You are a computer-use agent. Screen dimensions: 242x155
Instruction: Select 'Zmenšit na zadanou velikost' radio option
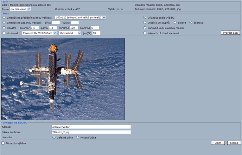point(4,22)
